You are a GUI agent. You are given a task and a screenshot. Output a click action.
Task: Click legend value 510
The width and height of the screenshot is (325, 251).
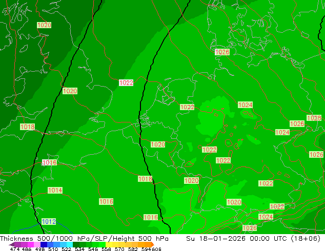[53, 249]
